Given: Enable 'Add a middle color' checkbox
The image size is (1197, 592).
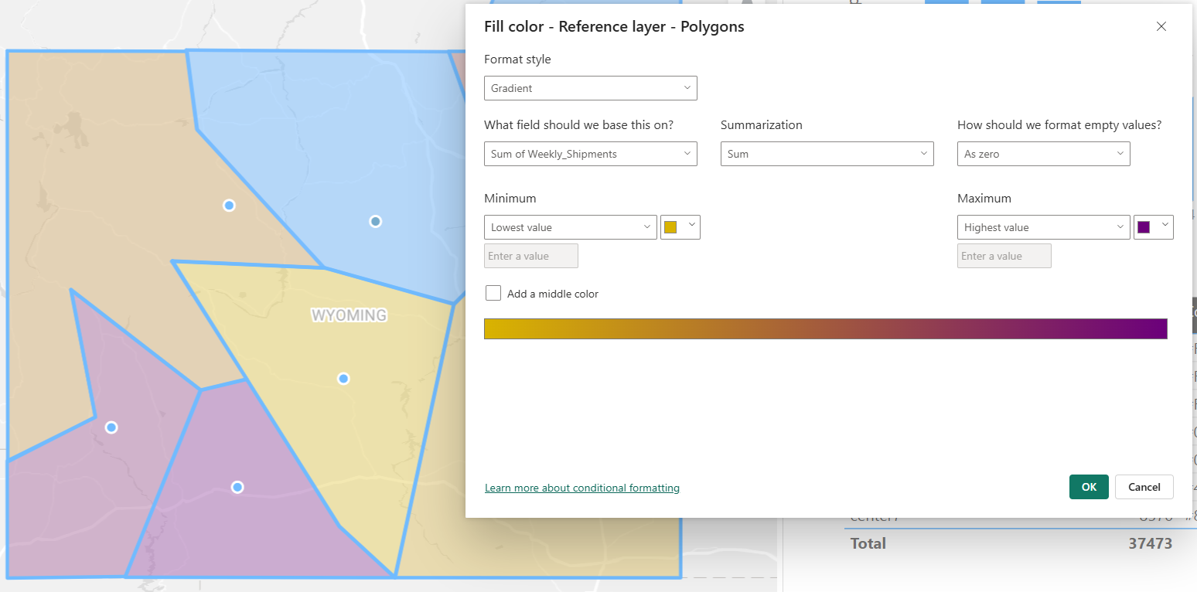Looking at the screenshot, I should [493, 294].
